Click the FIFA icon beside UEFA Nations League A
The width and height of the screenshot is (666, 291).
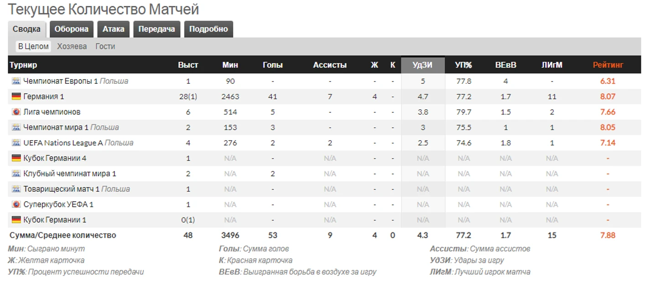16,143
